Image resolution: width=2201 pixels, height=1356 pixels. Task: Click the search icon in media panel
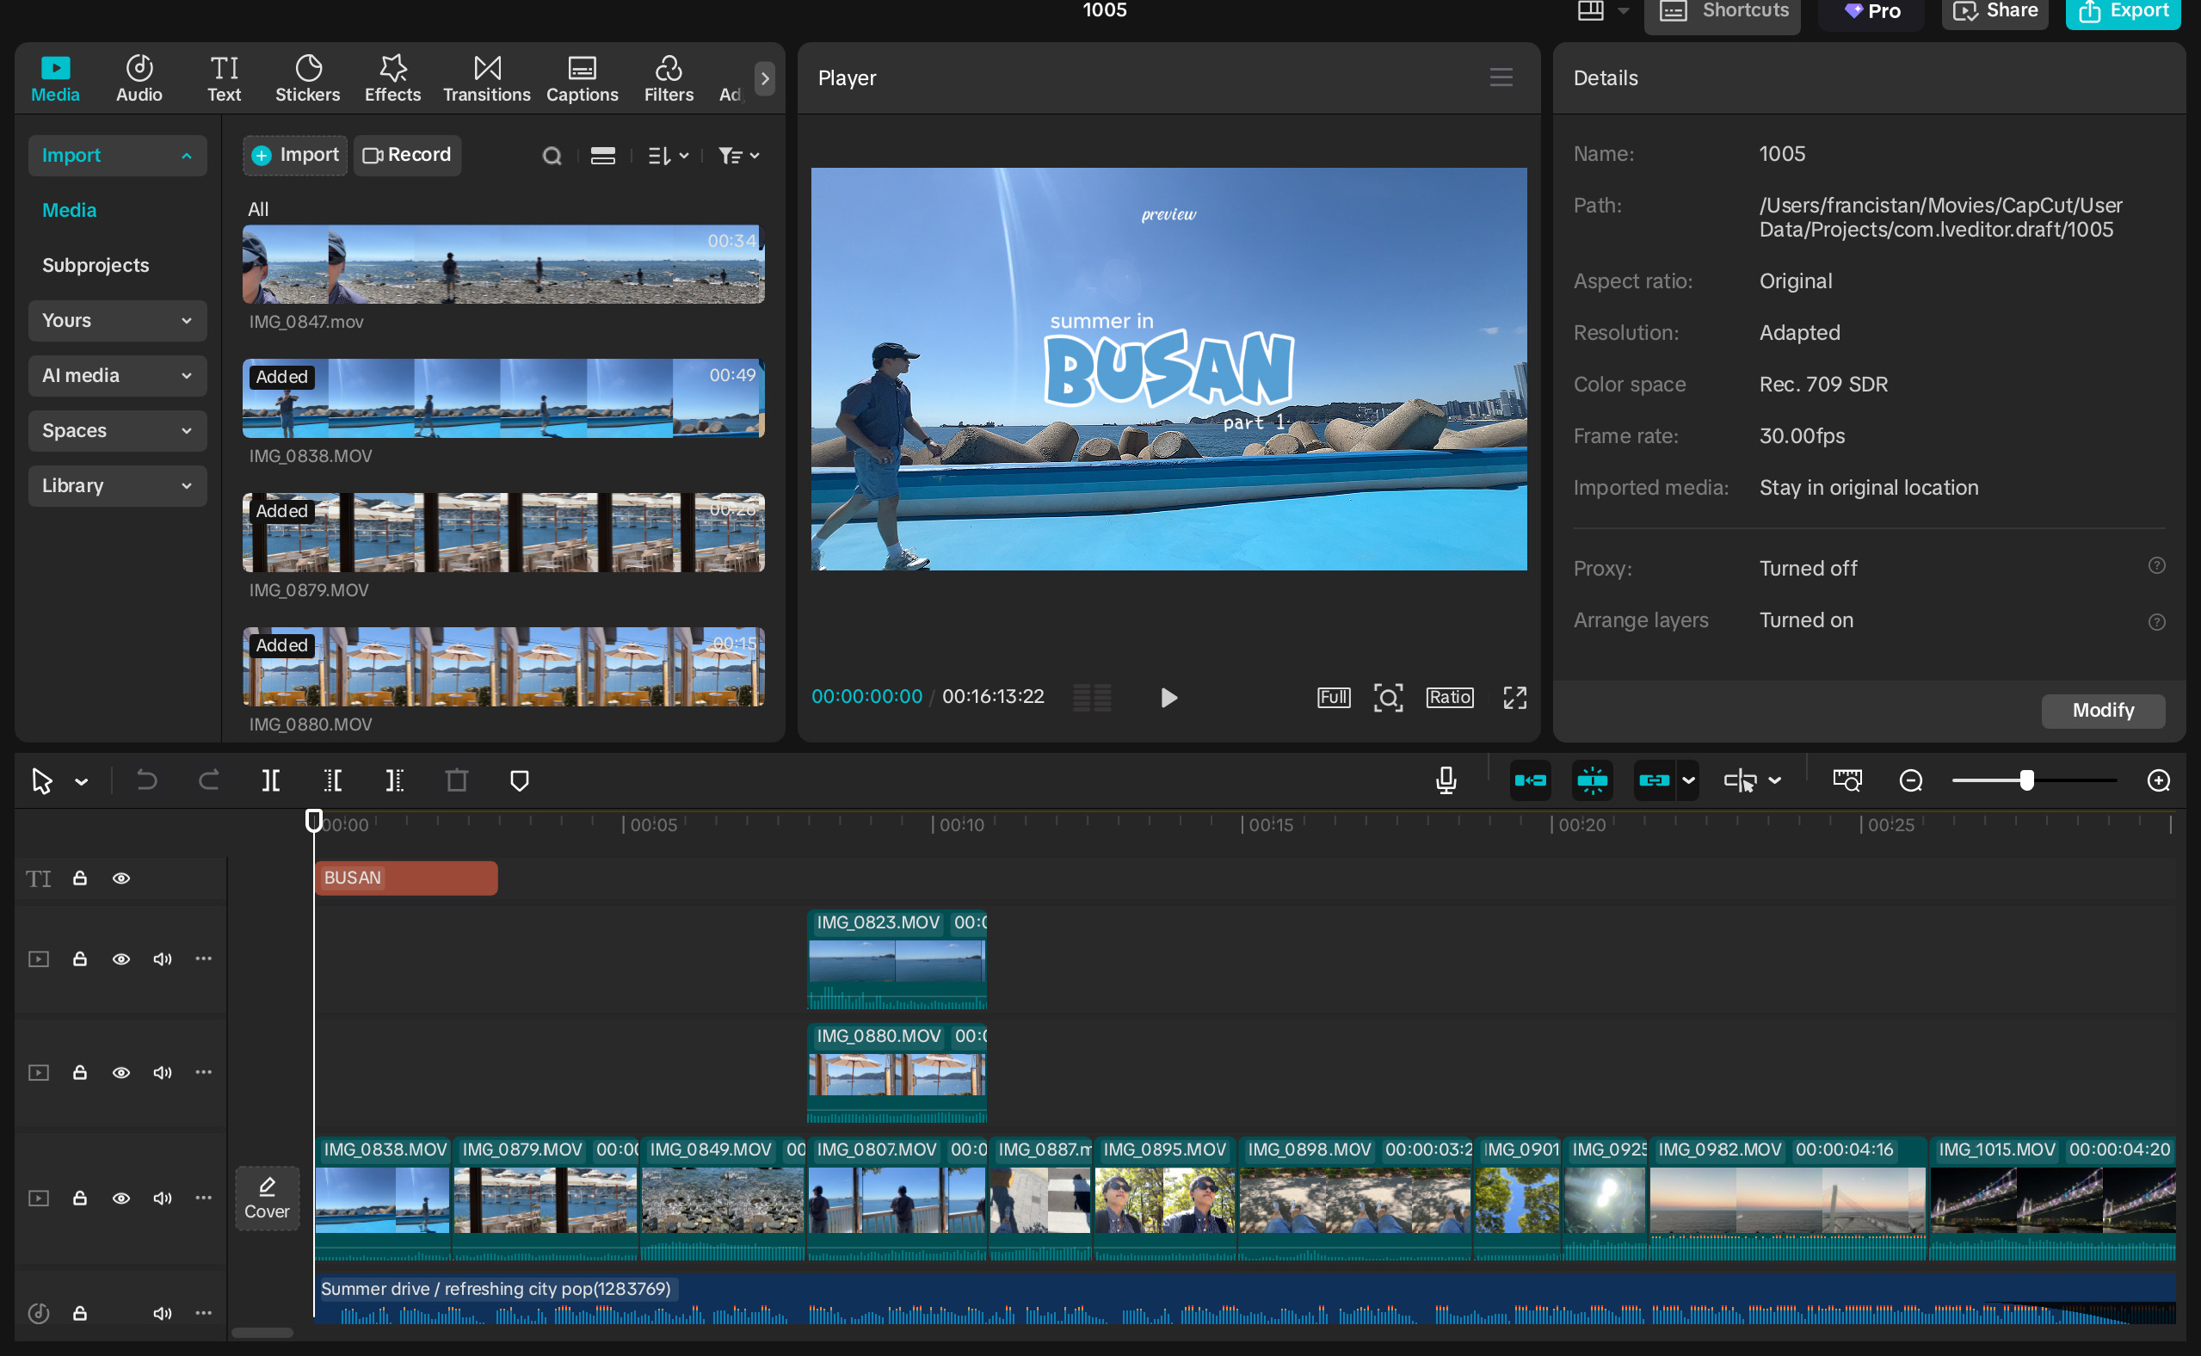tap(552, 156)
